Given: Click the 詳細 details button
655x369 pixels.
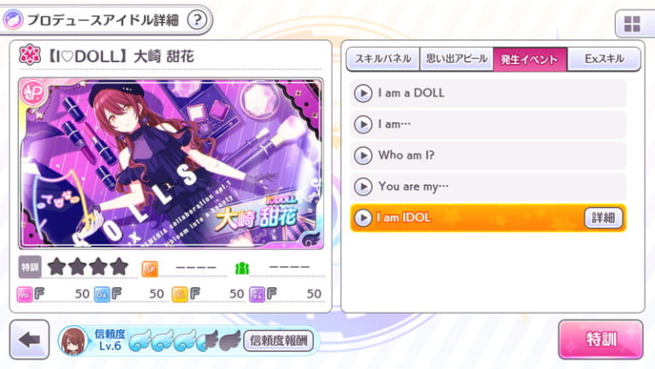Looking at the screenshot, I should click(x=603, y=218).
